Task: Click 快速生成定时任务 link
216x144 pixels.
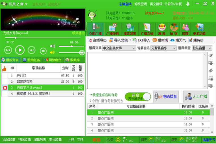Action: click(x=103, y=95)
